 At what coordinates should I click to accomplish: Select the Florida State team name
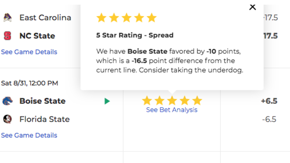44,119
